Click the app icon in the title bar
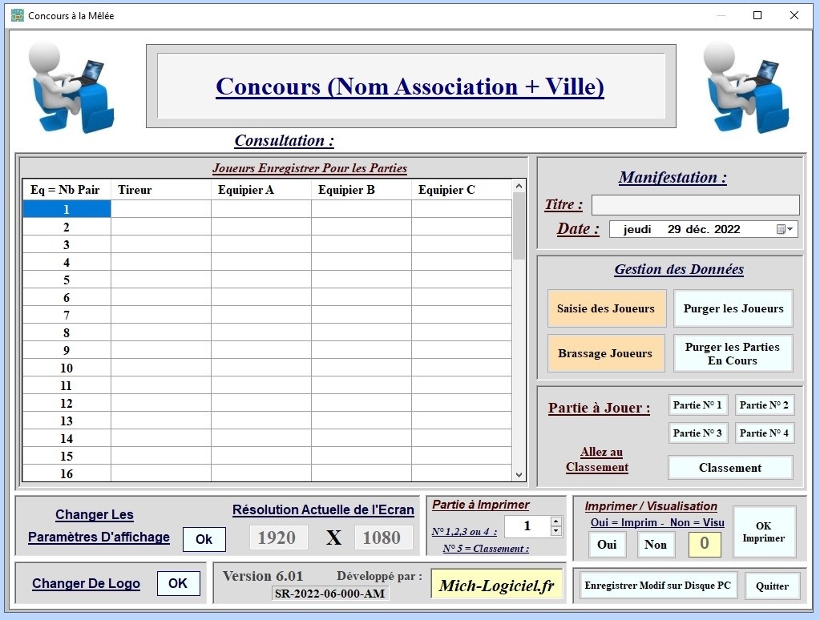820x620 pixels. point(17,15)
